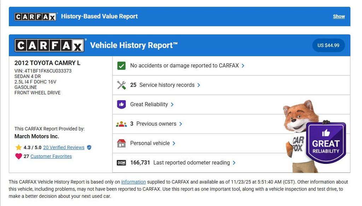Follow the information link in disclaimer

pyautogui.click(x=133, y=182)
